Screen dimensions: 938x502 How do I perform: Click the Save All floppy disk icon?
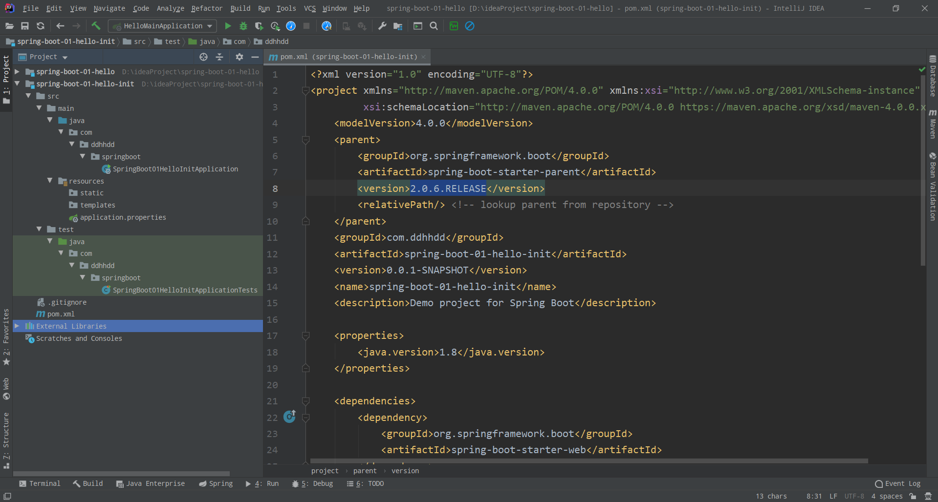(25, 26)
